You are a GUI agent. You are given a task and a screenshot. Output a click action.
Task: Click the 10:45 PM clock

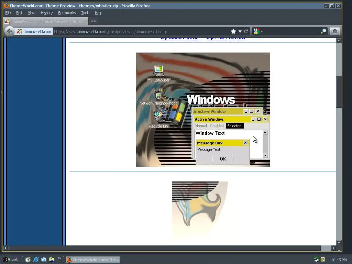[x=339, y=260]
